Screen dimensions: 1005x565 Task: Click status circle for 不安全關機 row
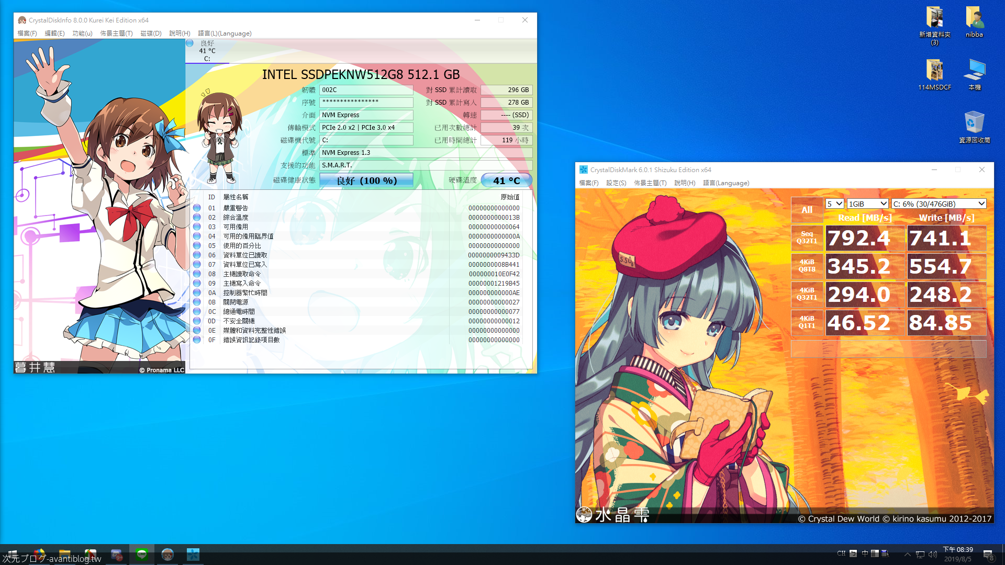pyautogui.click(x=197, y=321)
